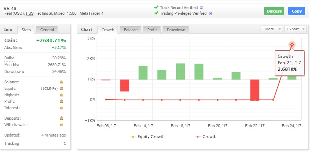The height and width of the screenshot is (152, 311).
Task: Select the Growth chart tab
Action: pos(108,30)
